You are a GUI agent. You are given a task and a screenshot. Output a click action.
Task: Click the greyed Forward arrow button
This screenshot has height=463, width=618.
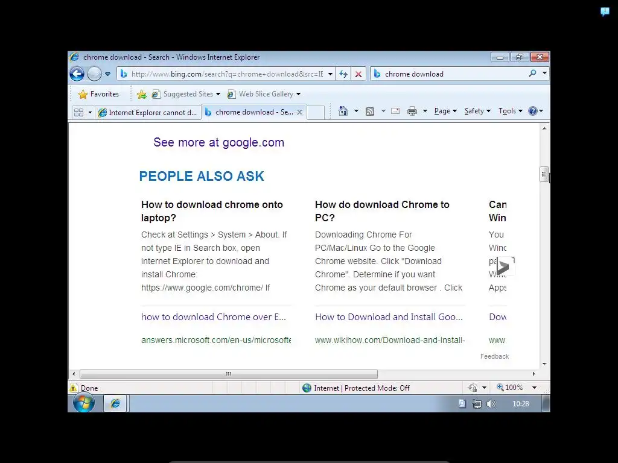pos(94,74)
